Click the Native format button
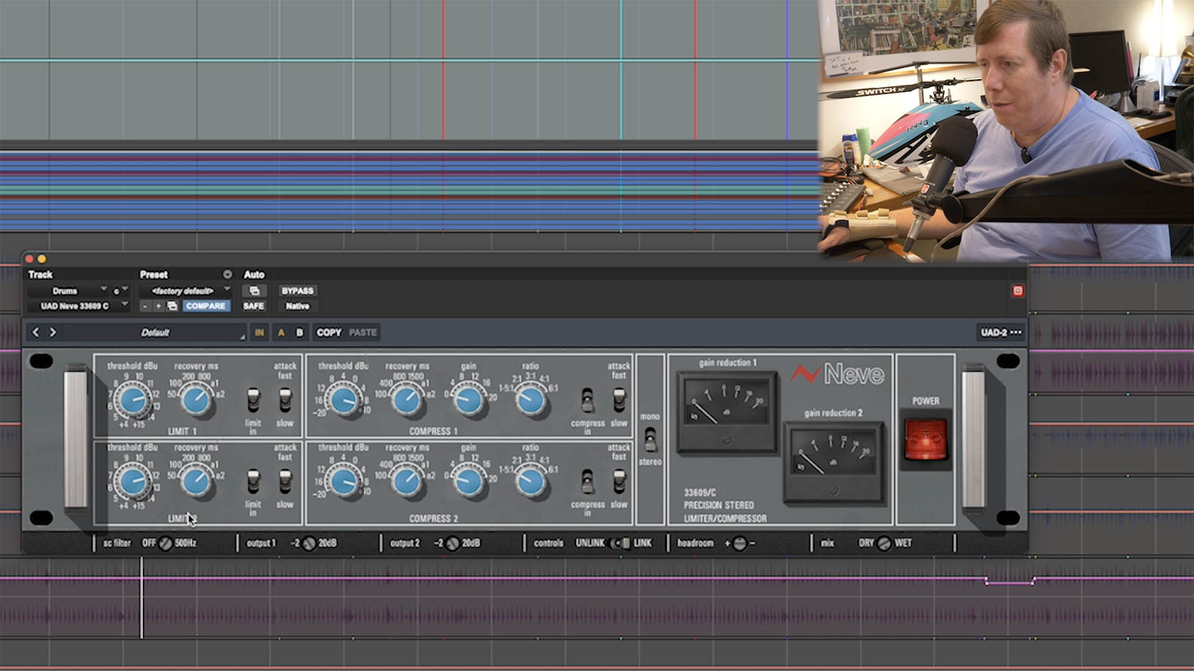 point(297,306)
